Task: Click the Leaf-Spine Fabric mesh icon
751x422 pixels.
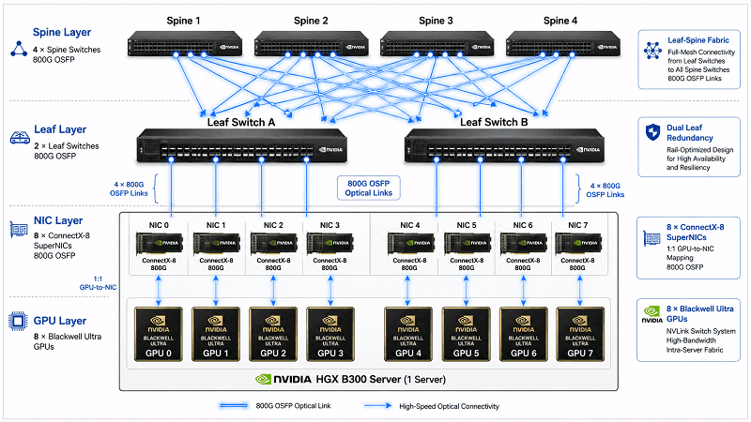Action: [x=652, y=51]
